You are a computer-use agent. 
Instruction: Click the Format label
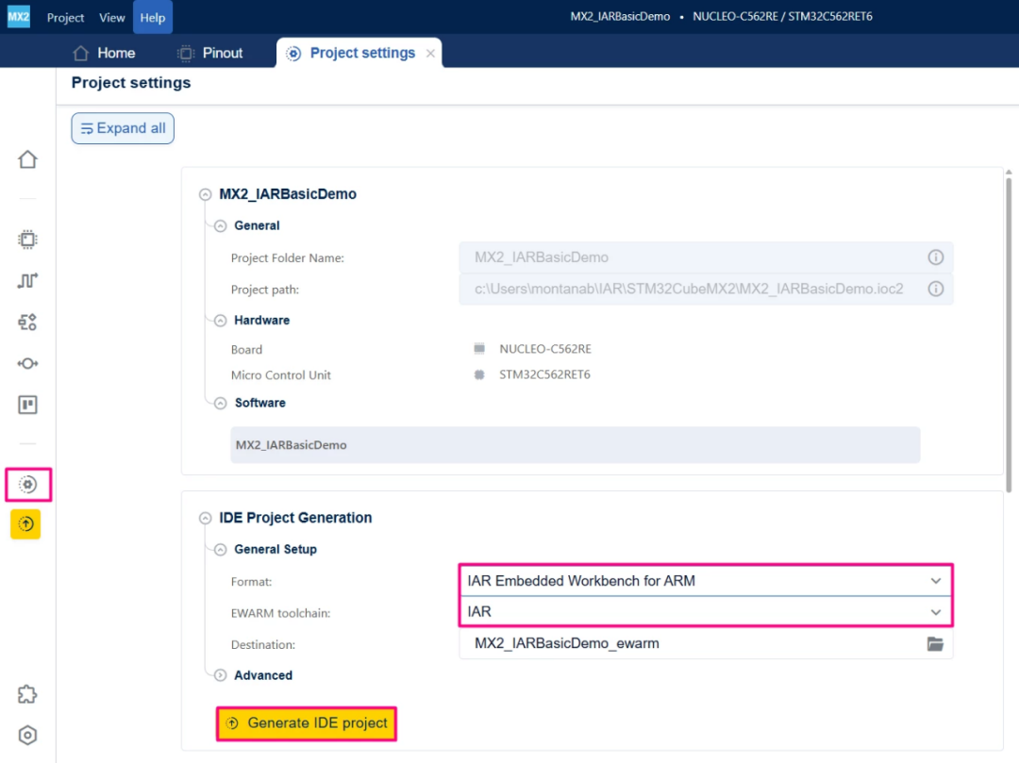[x=252, y=582]
